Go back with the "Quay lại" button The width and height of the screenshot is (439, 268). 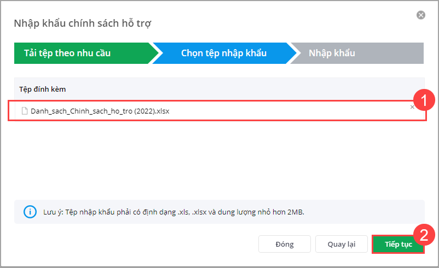click(342, 244)
